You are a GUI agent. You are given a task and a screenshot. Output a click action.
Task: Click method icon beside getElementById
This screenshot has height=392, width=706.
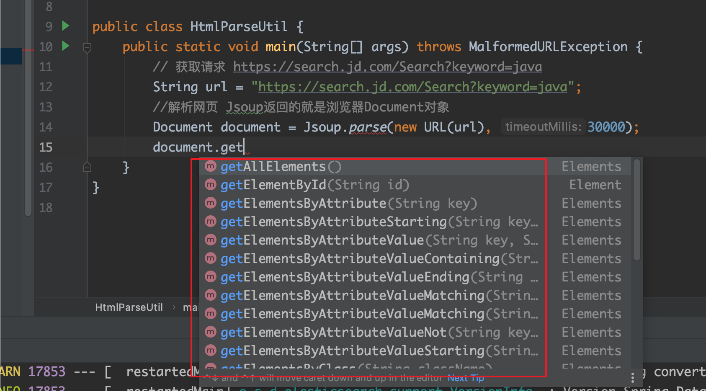(210, 185)
